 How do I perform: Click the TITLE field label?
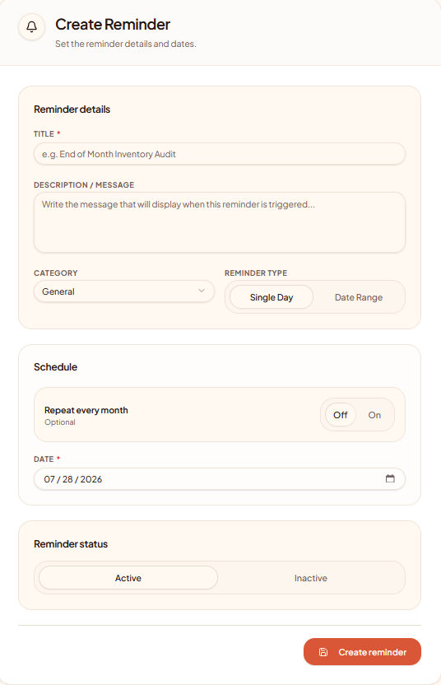tap(44, 133)
